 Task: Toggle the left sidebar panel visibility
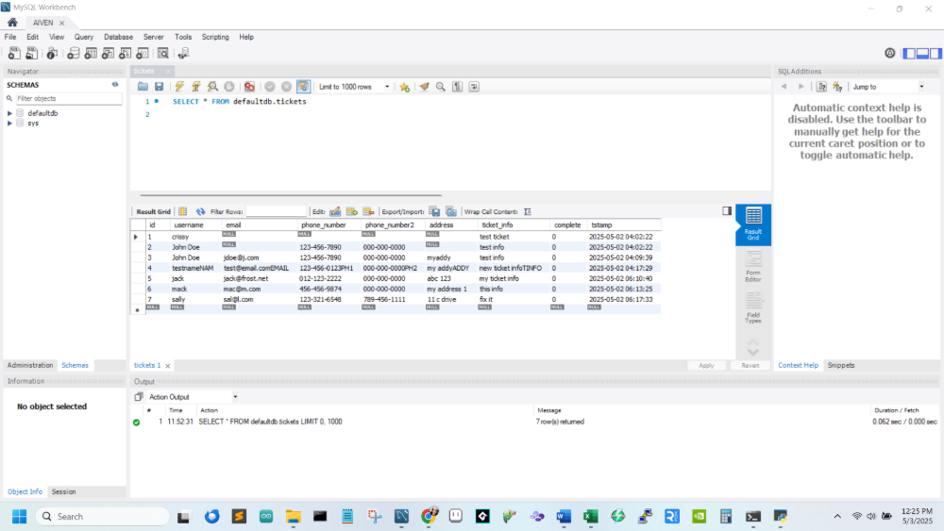[909, 54]
